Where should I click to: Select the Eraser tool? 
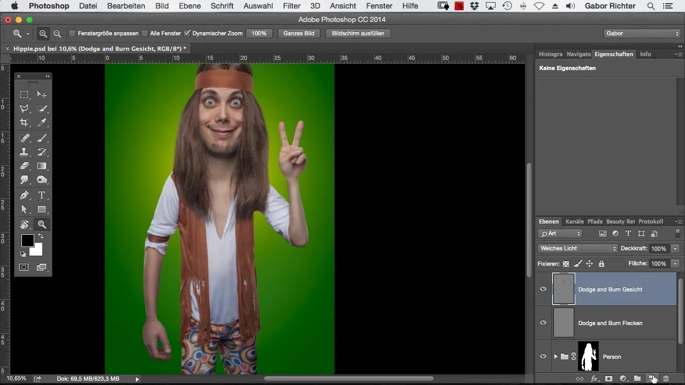pyautogui.click(x=24, y=166)
